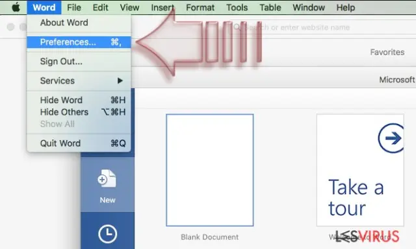Open the Take a tour template
This screenshot has height=249, width=416.
[x=360, y=170]
